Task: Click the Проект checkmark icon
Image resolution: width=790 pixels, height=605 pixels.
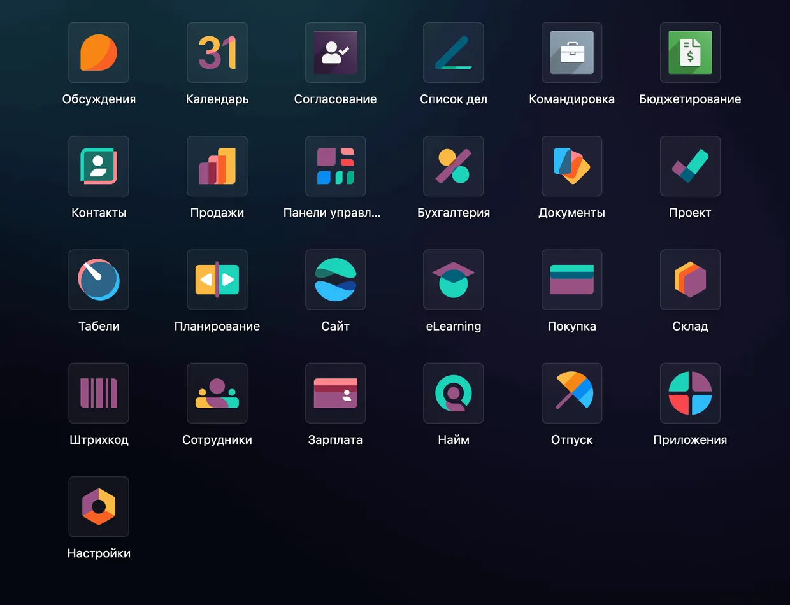Action: pyautogui.click(x=690, y=166)
